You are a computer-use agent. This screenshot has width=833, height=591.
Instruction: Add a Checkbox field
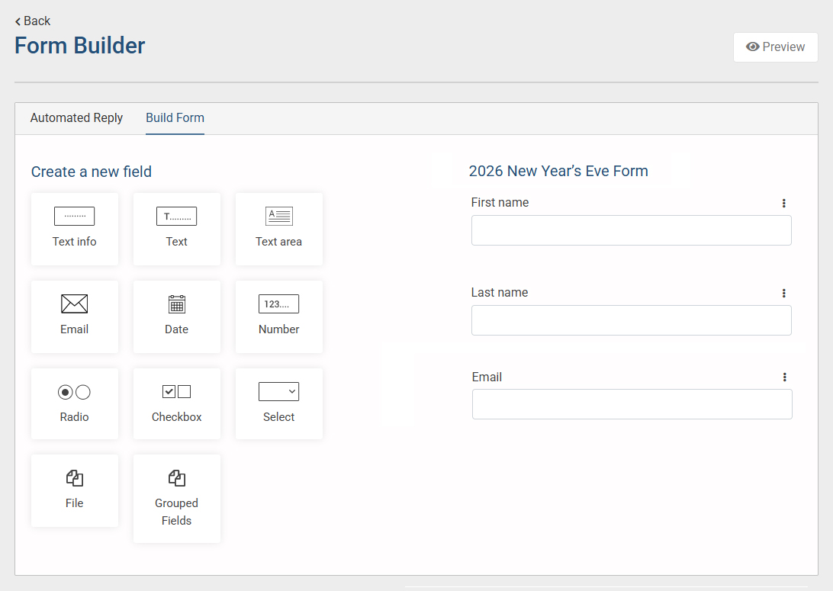pyautogui.click(x=176, y=403)
